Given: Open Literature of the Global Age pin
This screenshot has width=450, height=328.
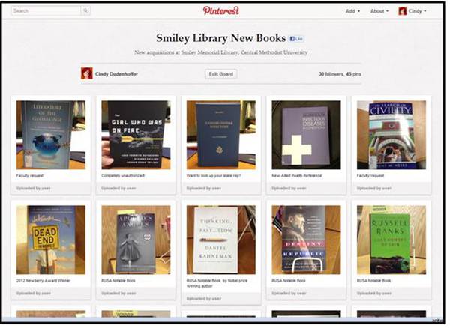Looking at the screenshot, I should [51, 135].
